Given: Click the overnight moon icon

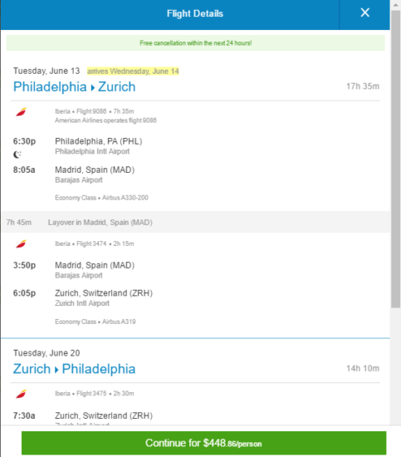Looking at the screenshot, I should 17,155.
